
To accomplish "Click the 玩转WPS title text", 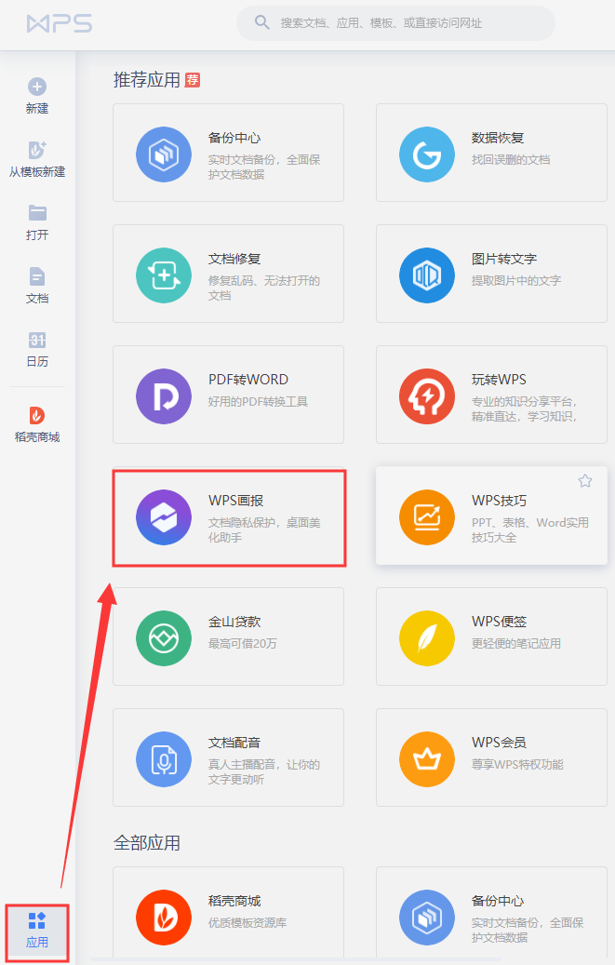I will [x=499, y=380].
